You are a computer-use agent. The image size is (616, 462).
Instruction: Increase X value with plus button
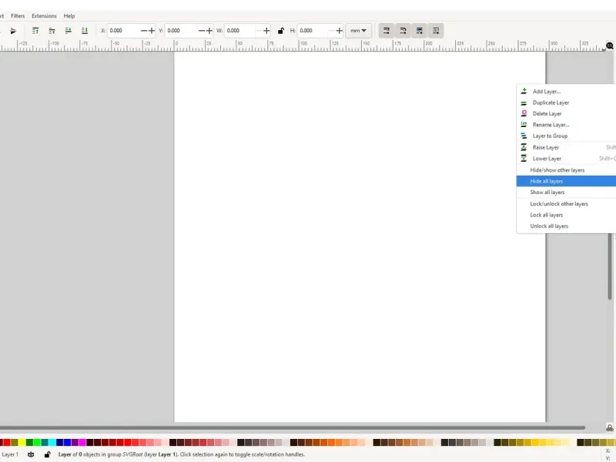coord(152,31)
